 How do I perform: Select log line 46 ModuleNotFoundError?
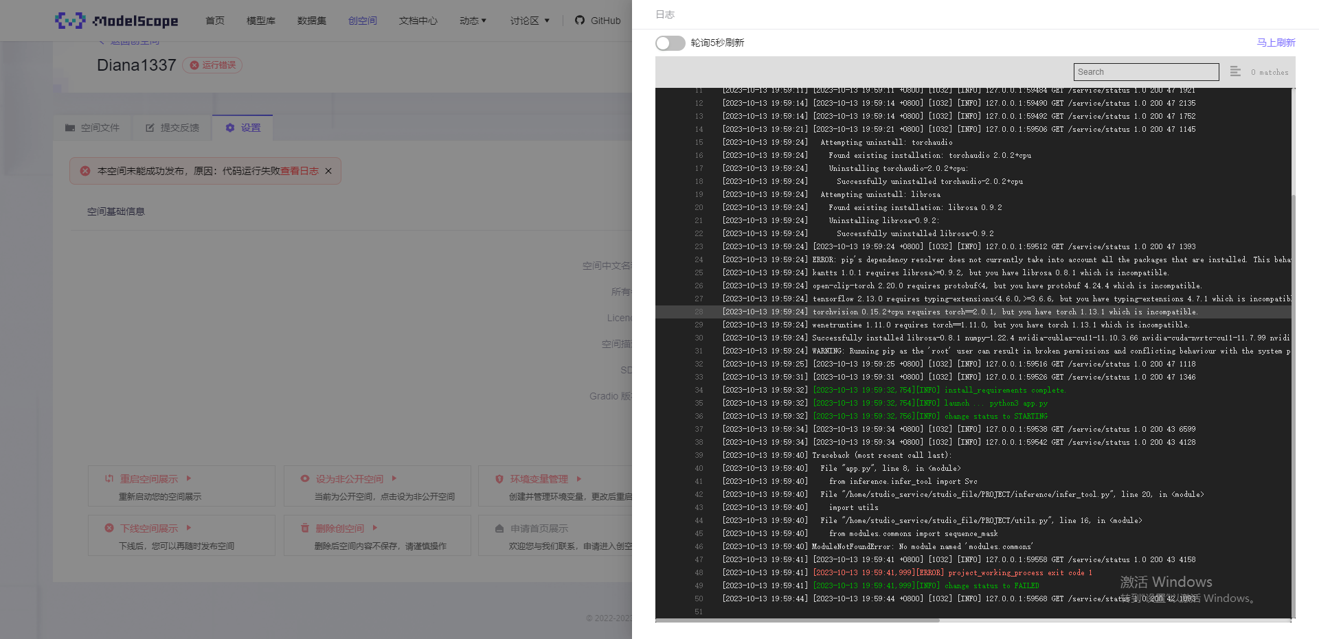(x=922, y=547)
